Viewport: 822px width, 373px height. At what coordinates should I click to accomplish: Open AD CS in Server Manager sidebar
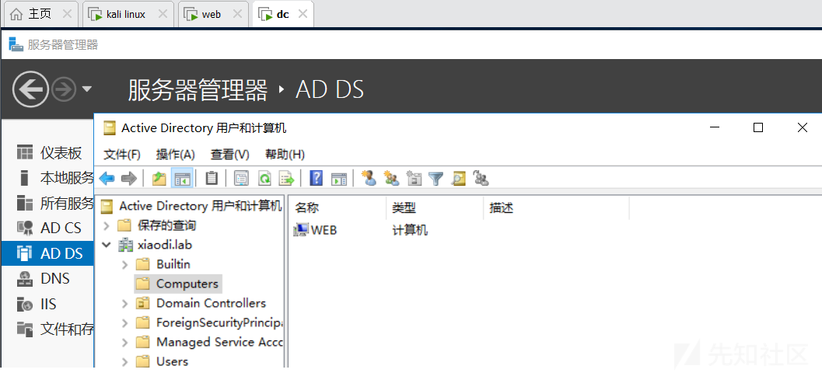pyautogui.click(x=49, y=228)
